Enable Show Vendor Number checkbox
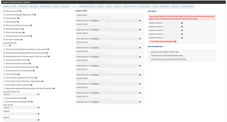Screen dimensions: 227x122 point(4,33)
